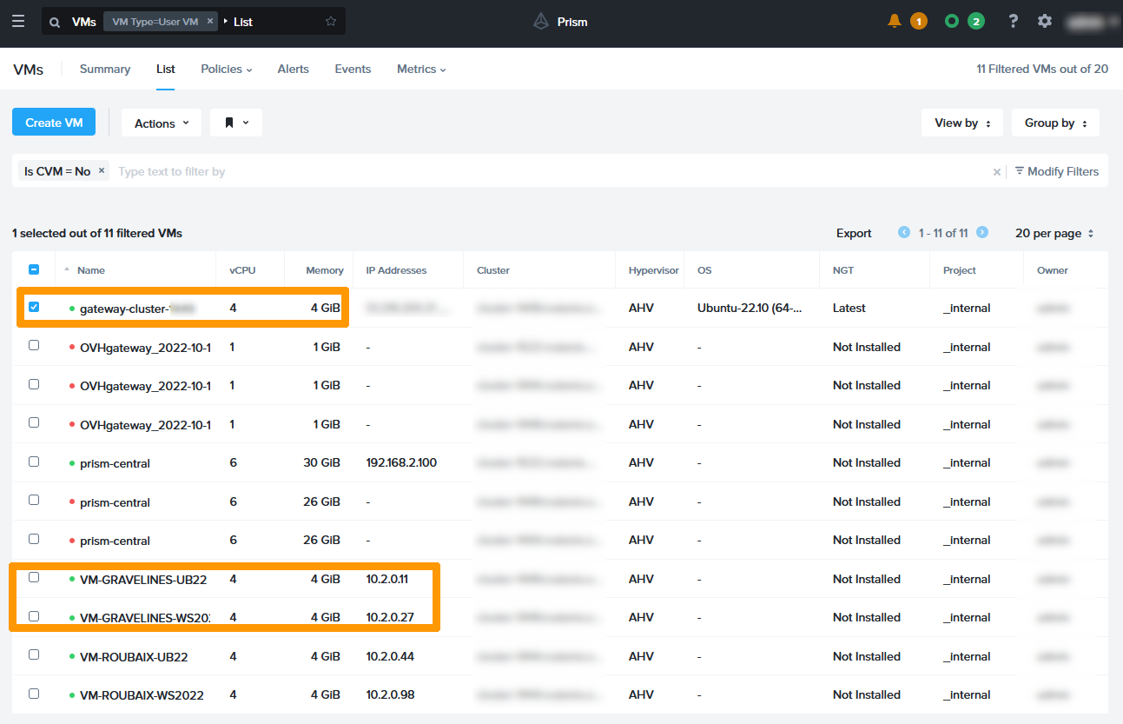Image resolution: width=1123 pixels, height=724 pixels.
Task: Open the help question mark icon
Action: [1013, 21]
